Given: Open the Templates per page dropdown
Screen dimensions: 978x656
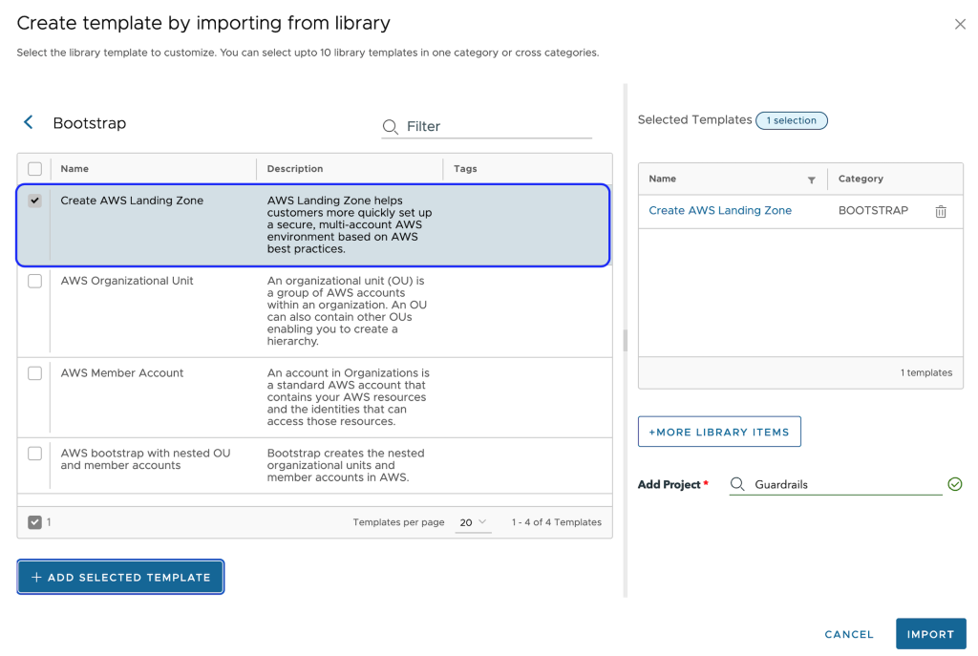Looking at the screenshot, I should pos(473,522).
